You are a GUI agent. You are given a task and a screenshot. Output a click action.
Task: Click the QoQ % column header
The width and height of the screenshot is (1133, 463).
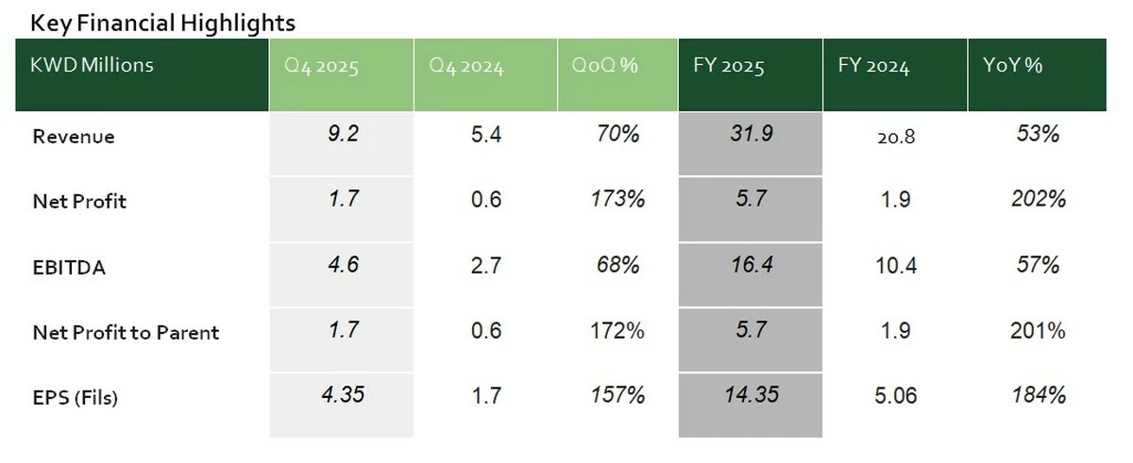(x=605, y=68)
